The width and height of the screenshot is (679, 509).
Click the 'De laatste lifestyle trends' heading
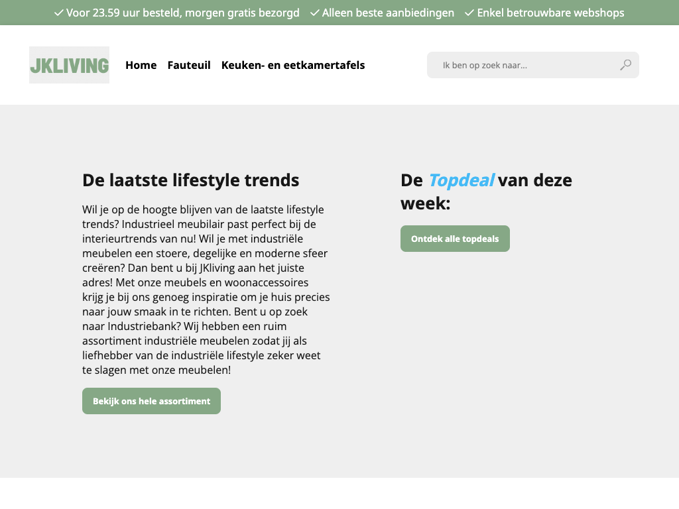coord(191,180)
